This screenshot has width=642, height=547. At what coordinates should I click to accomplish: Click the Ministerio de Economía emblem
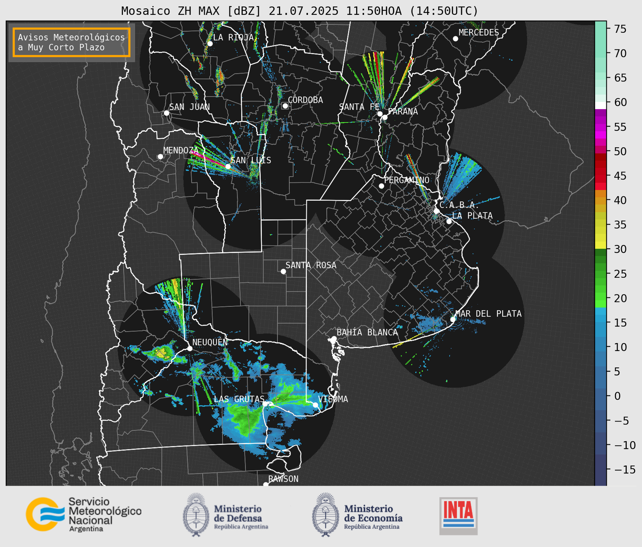(325, 515)
